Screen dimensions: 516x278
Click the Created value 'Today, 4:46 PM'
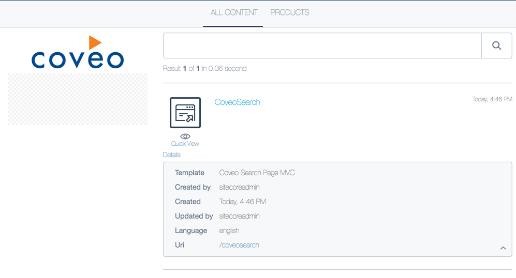pyautogui.click(x=243, y=202)
